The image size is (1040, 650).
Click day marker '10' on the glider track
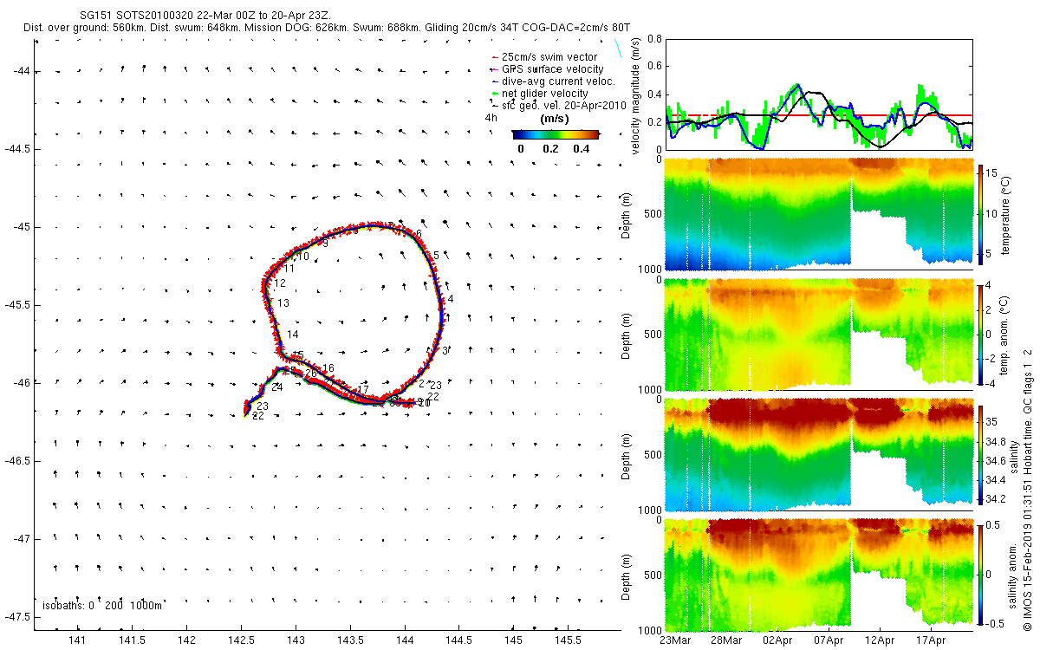303,257
